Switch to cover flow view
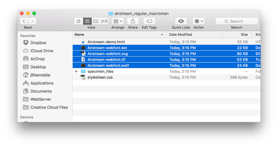Screen dimensions: 278x147 [x=104, y=21]
